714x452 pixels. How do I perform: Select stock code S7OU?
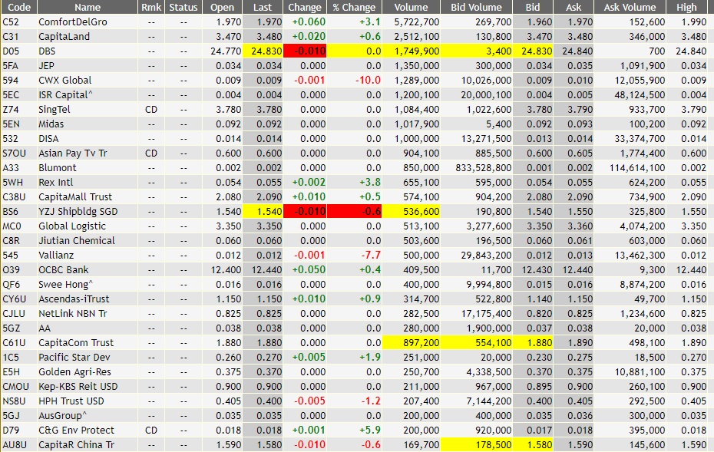(x=14, y=153)
